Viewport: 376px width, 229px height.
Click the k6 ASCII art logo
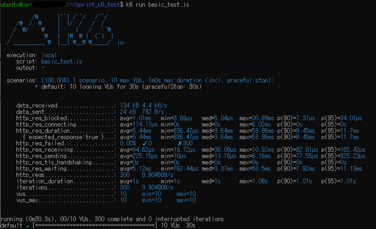60,30
